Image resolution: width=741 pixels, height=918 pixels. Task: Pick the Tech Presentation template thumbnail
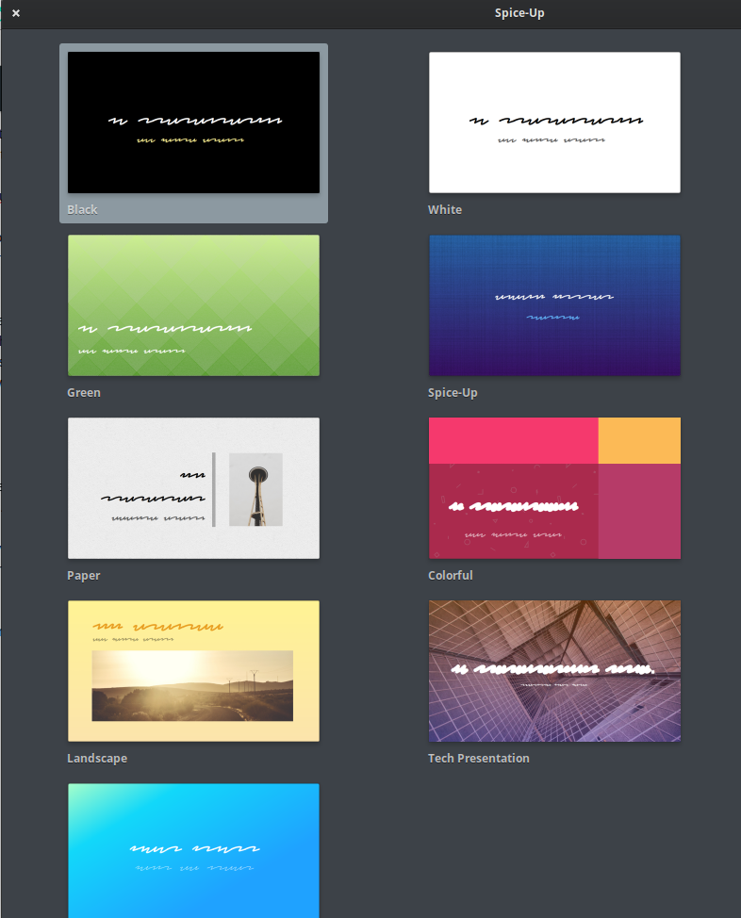pyautogui.click(x=554, y=670)
